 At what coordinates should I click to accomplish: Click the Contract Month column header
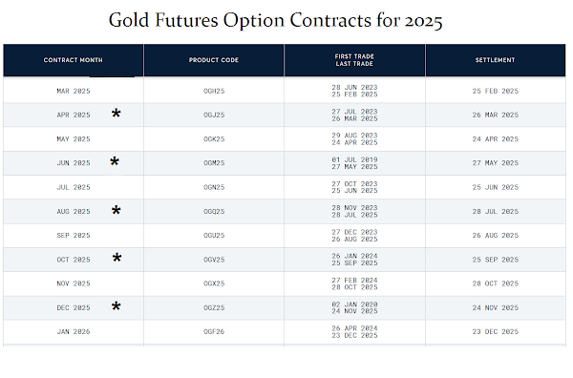[74, 60]
